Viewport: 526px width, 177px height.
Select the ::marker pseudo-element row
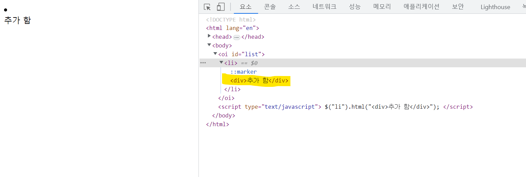[244, 72]
